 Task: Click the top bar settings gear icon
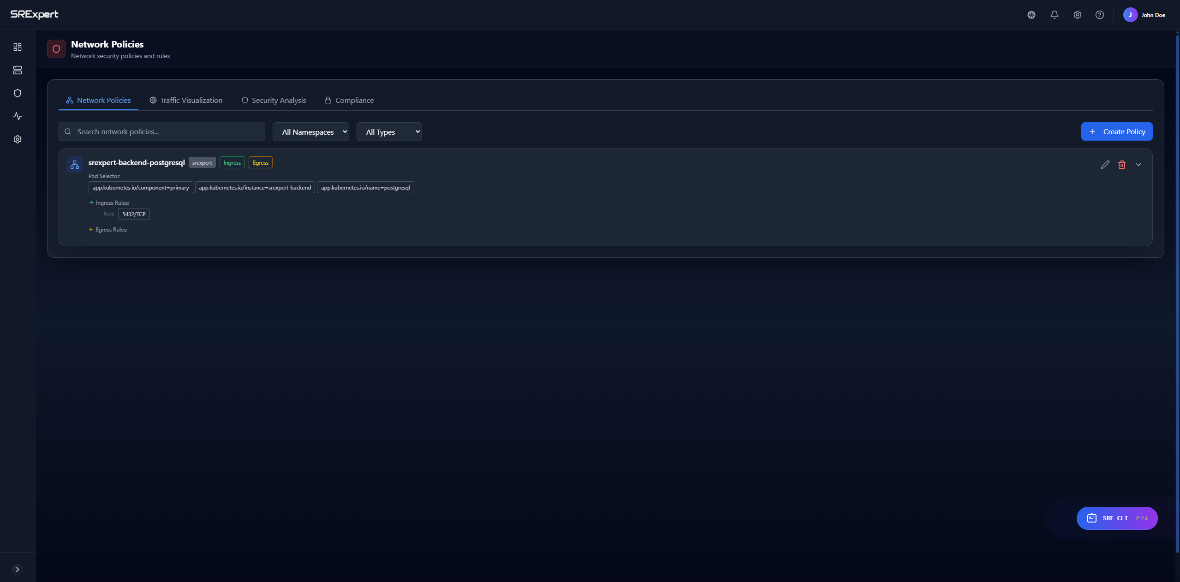[1077, 15]
